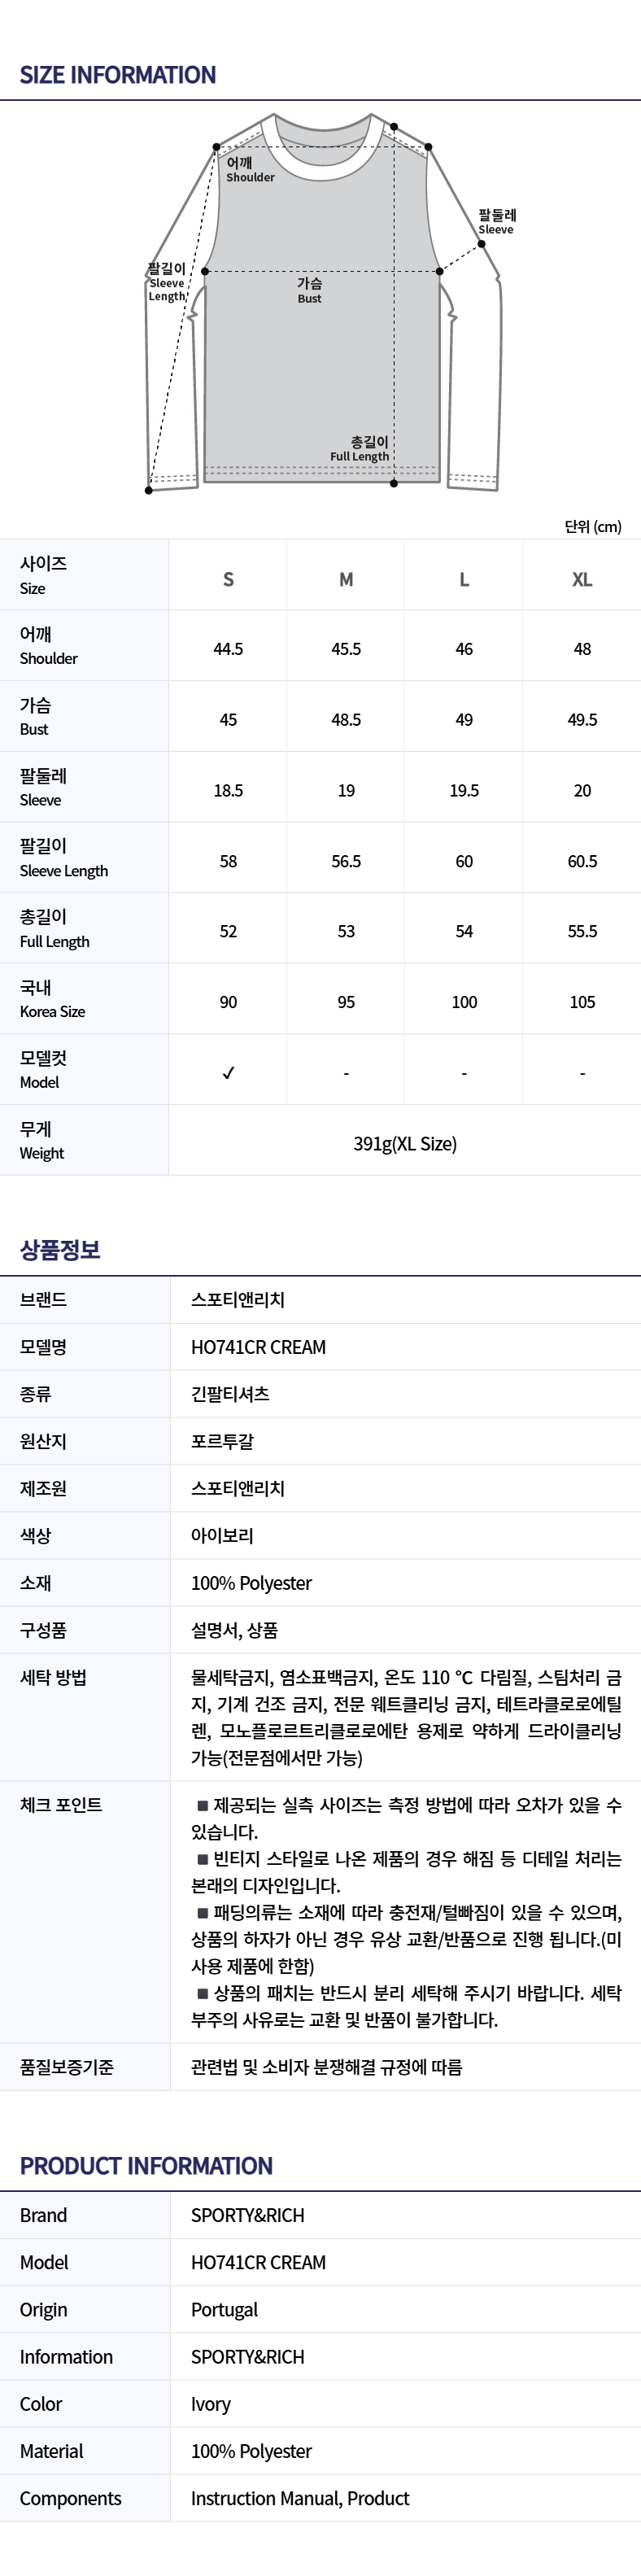Click the Components value Instruction Manual, Product
The height and width of the screenshot is (2576, 641).
click(x=300, y=2498)
